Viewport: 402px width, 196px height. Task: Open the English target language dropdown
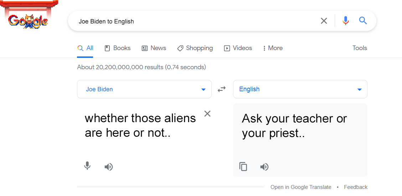(300, 89)
